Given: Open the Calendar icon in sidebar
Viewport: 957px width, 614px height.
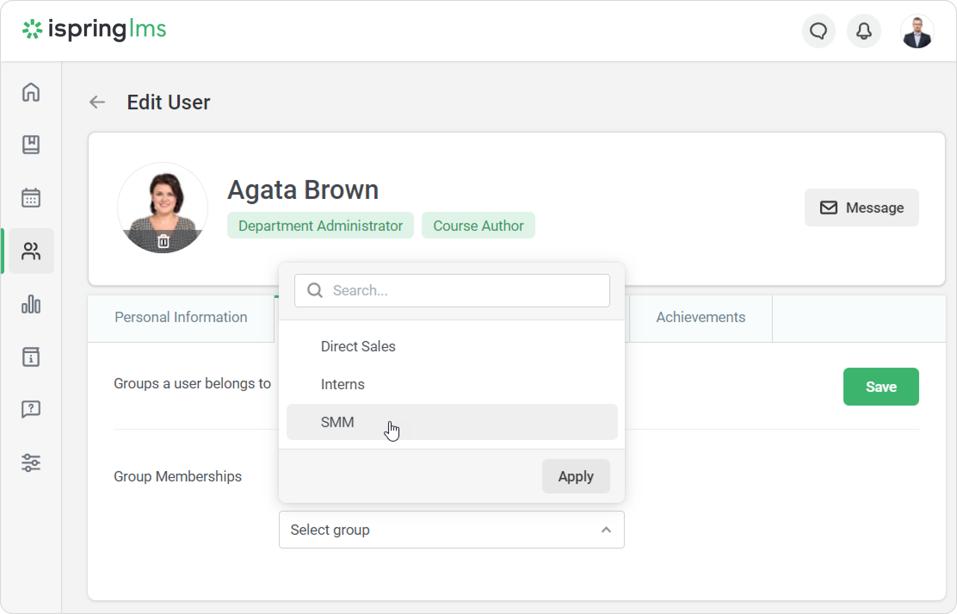Looking at the screenshot, I should (x=31, y=198).
